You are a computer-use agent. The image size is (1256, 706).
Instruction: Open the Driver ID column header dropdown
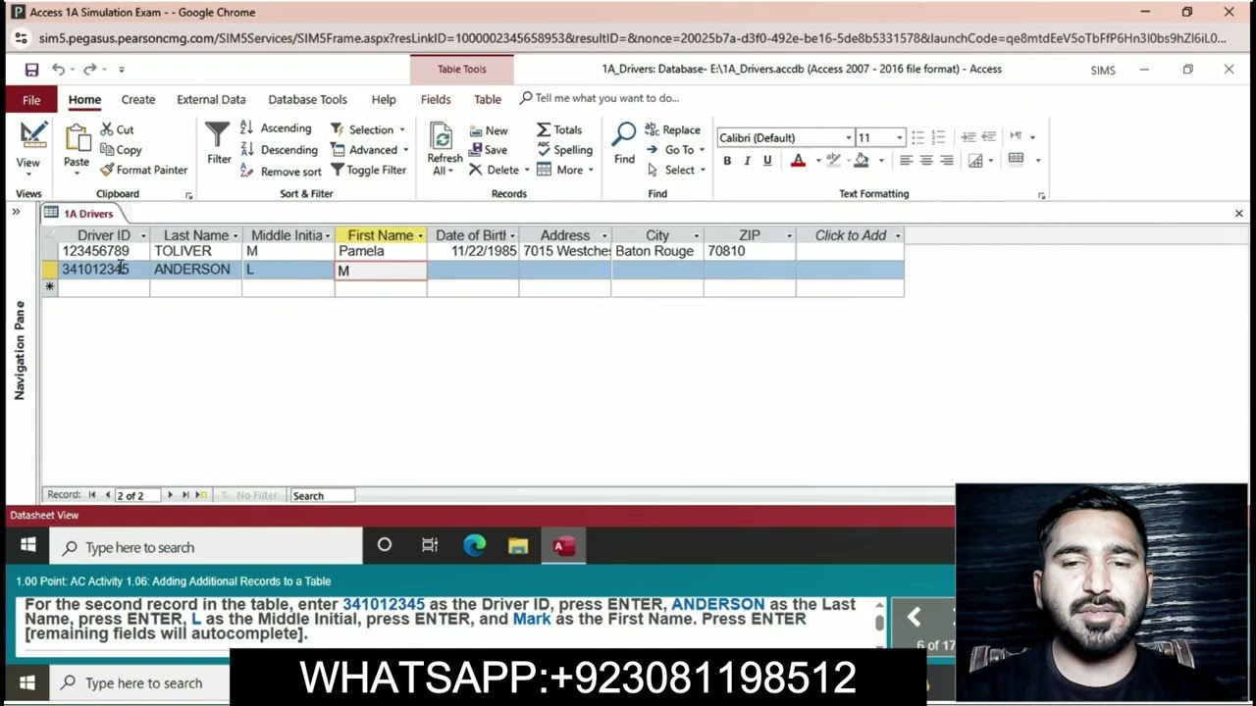pyautogui.click(x=143, y=236)
